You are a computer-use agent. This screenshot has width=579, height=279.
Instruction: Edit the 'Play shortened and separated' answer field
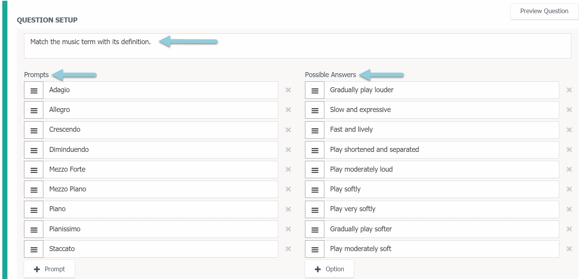point(441,150)
